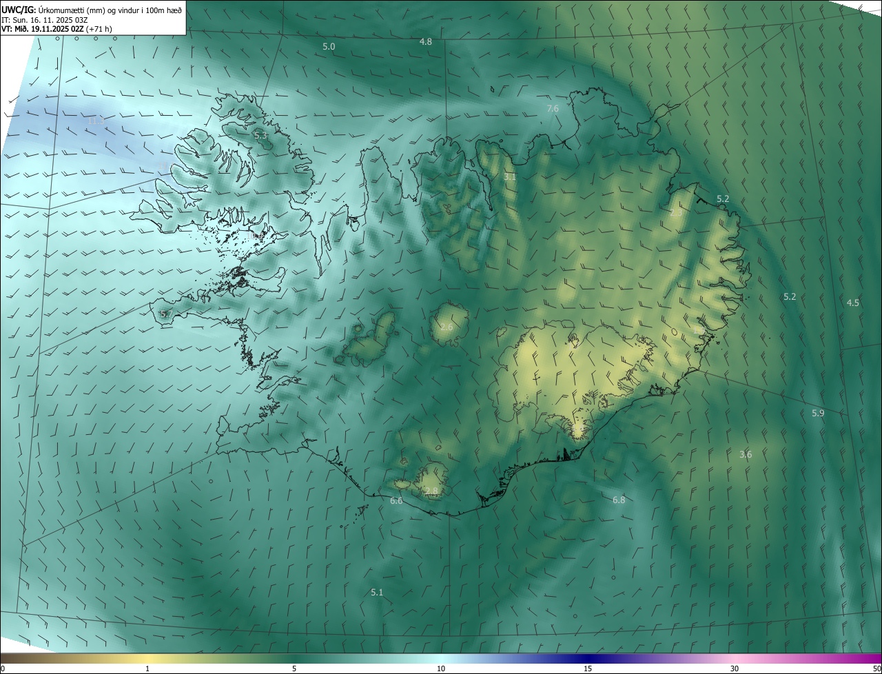Click the 3.6 map value label

746,454
